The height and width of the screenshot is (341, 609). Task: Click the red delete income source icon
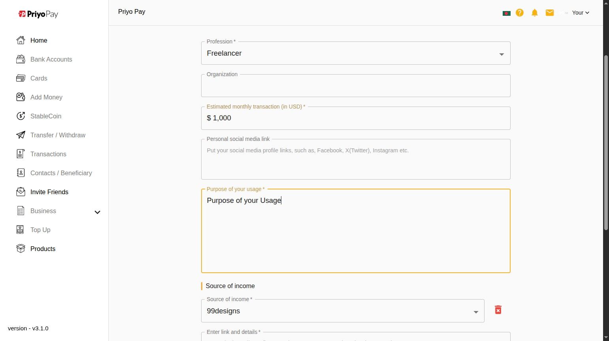click(498, 310)
